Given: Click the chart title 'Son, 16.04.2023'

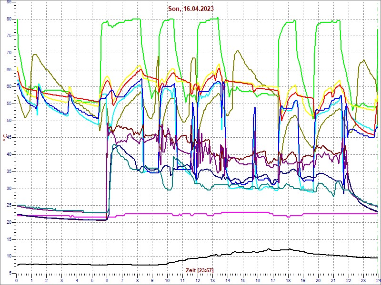Looking at the screenshot, I should [x=191, y=9].
